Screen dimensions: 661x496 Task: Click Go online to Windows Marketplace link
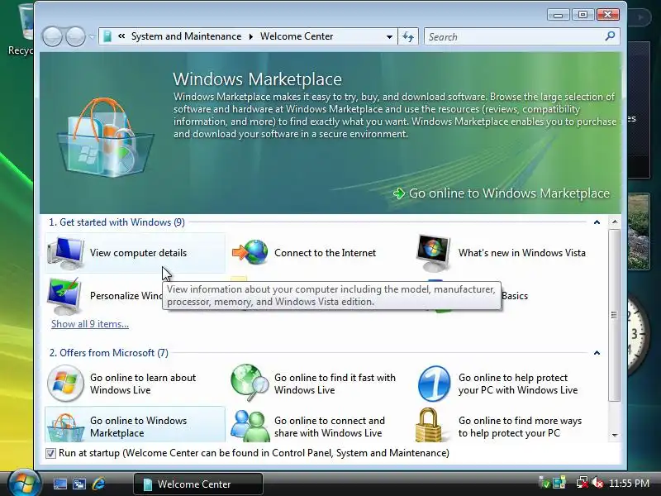pos(509,193)
